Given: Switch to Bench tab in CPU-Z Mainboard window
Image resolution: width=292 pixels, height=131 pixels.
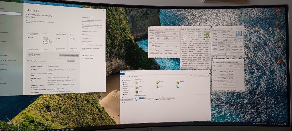Looking at the screenshot, I should tap(170, 29).
